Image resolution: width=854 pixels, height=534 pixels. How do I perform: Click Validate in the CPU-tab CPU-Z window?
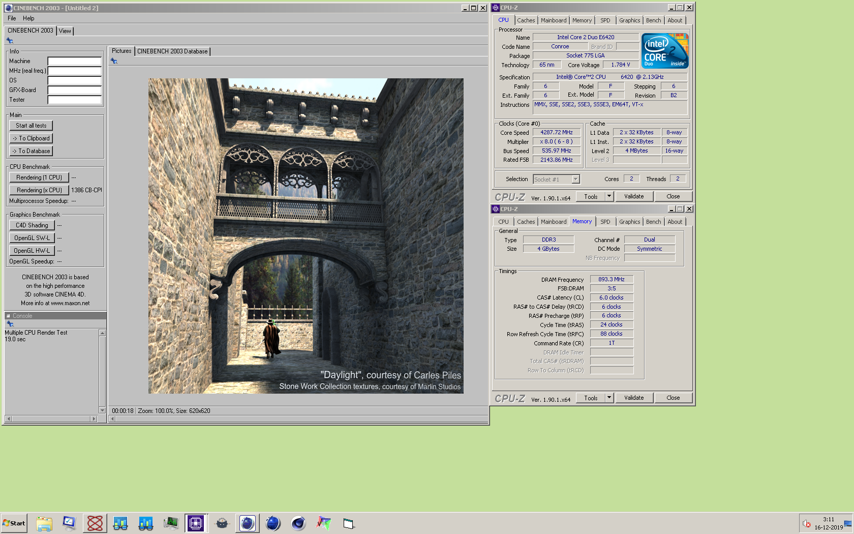(x=634, y=196)
